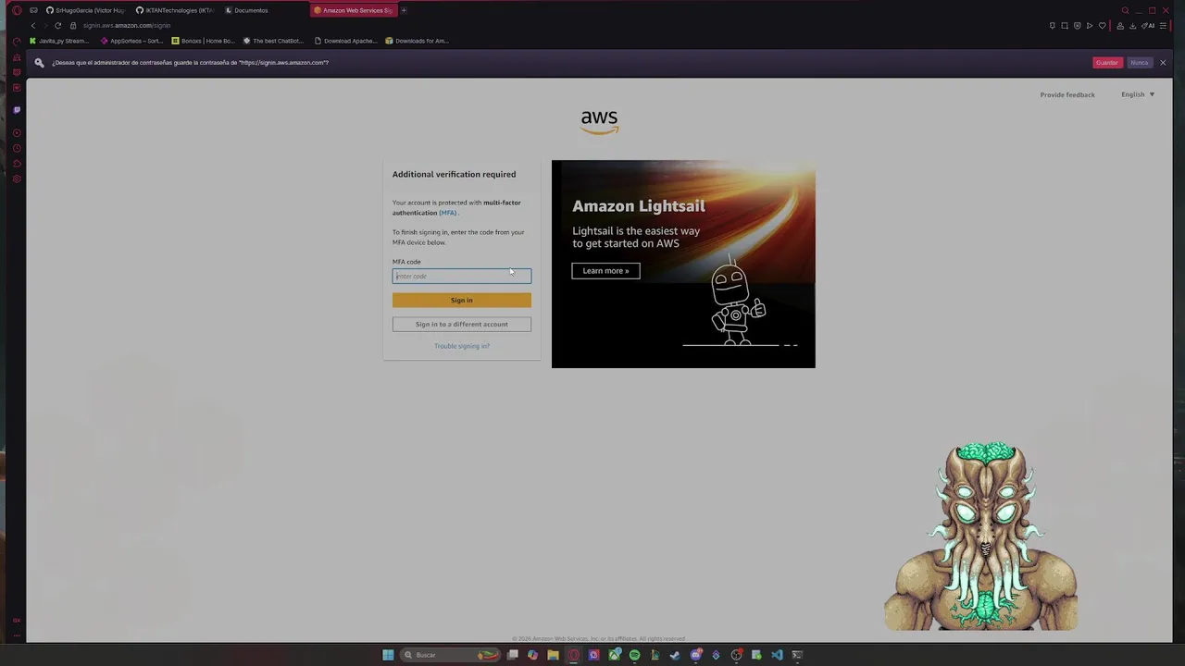The image size is (1185, 666).
Task: Dismiss the password save prompt bar
Action: 1163,62
